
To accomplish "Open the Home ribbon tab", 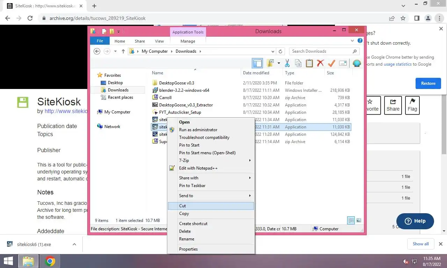I will (x=120, y=41).
